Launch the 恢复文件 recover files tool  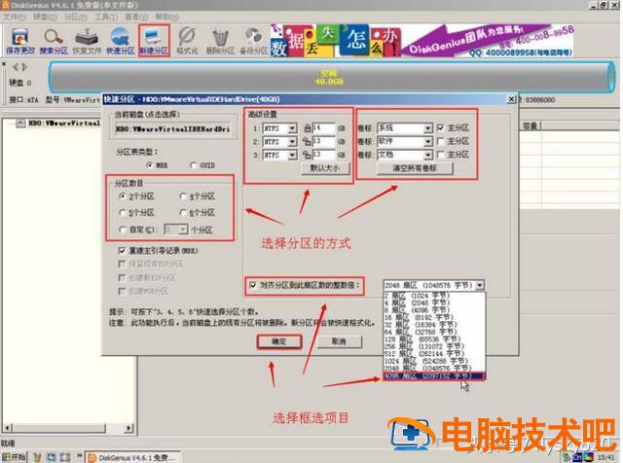point(87,41)
